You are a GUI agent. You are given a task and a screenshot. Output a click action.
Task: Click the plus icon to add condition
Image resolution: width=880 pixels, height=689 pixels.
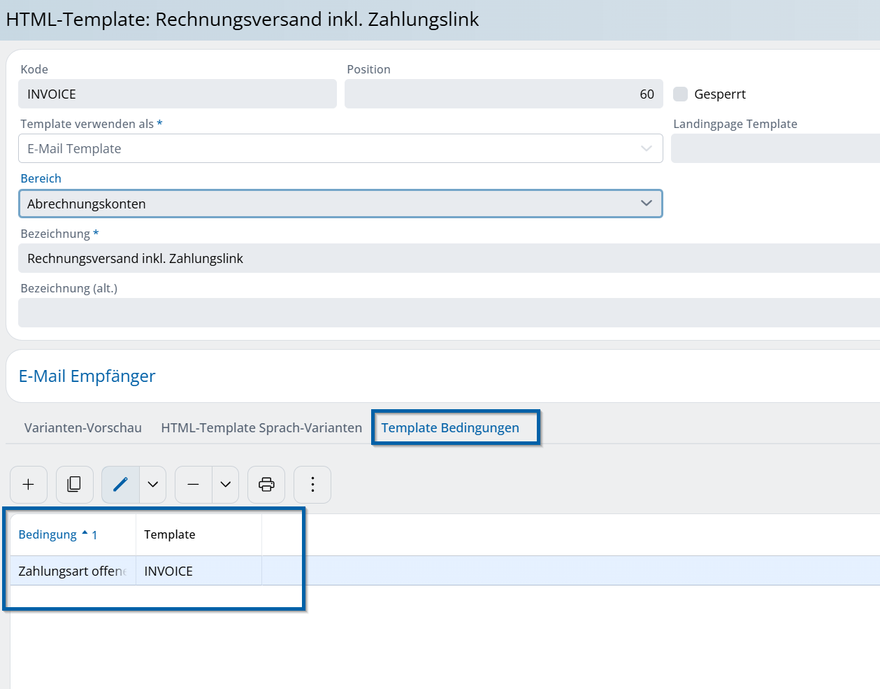[29, 485]
